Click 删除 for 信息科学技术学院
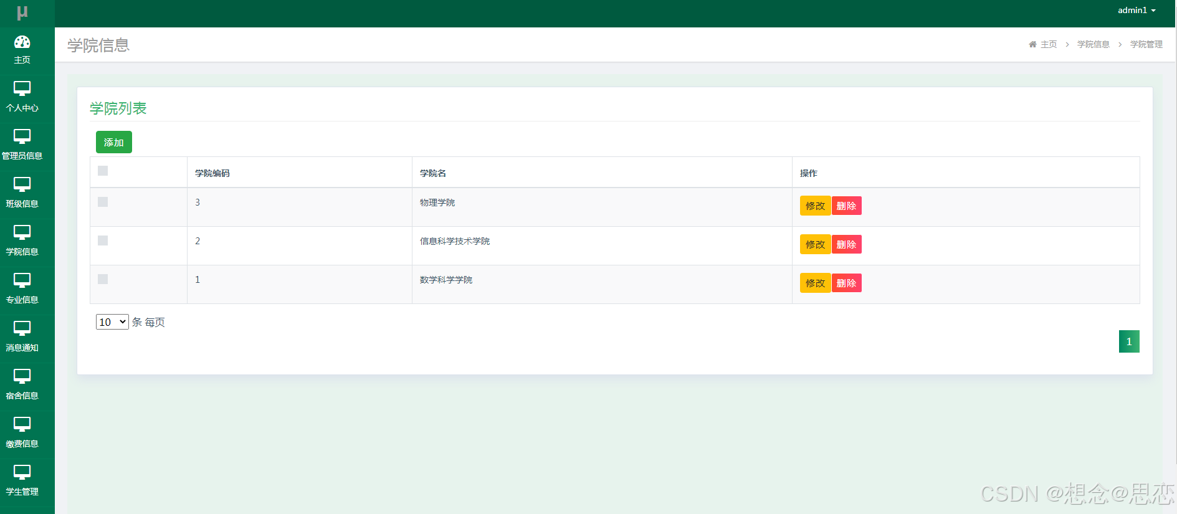 [846, 244]
